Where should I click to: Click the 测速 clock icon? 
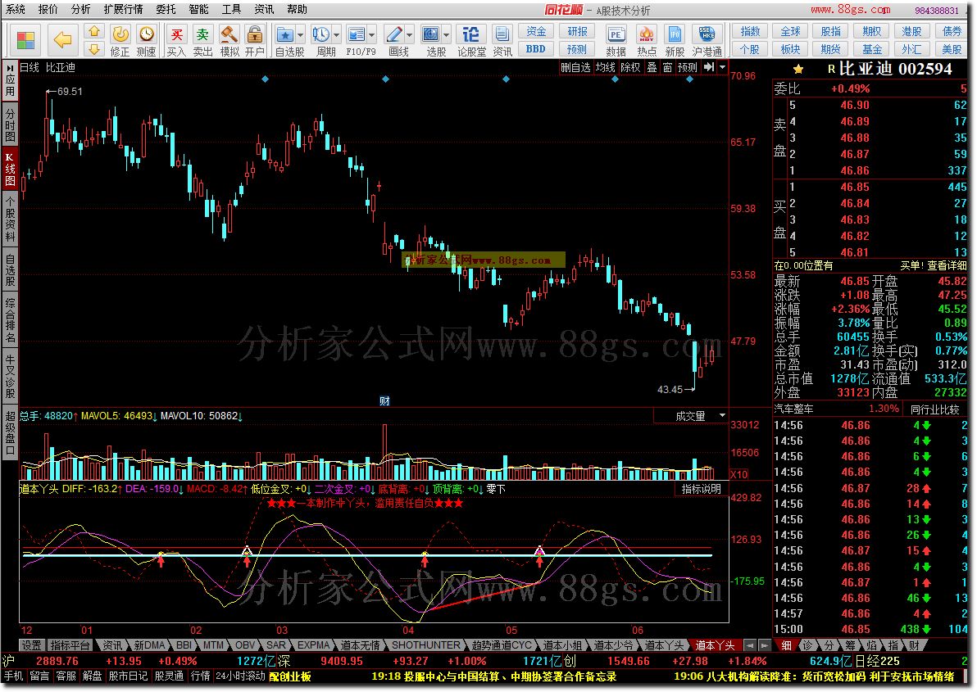coord(147,34)
